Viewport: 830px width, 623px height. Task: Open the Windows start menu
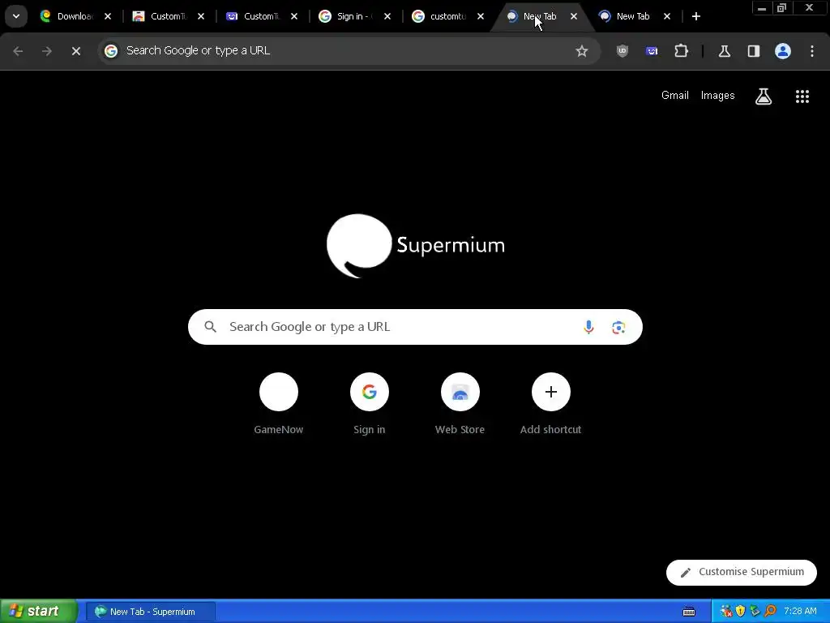click(x=38, y=612)
